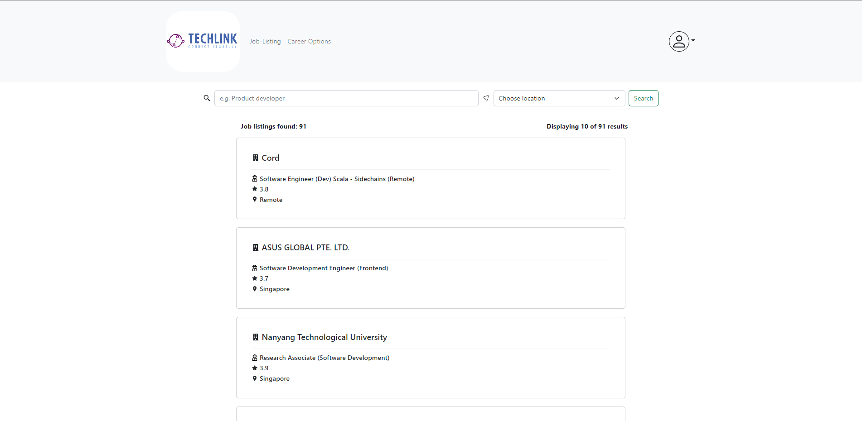
Task: Click building icon beside Nanyang Technological University
Action: pos(256,337)
